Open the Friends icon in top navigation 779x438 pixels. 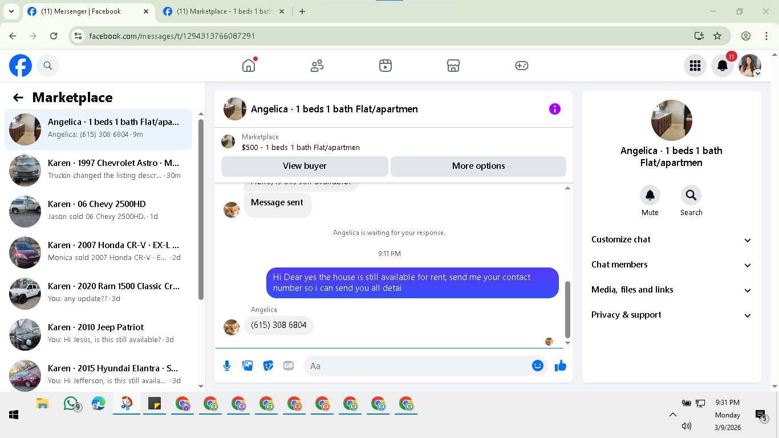[x=317, y=66]
